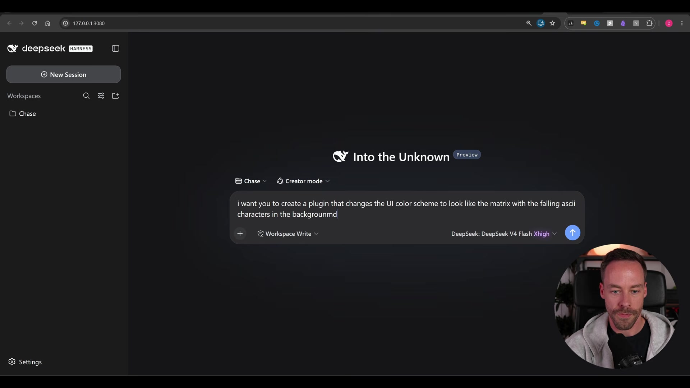Open the browser extensions puzzle icon
This screenshot has width=690, height=388.
(649, 23)
